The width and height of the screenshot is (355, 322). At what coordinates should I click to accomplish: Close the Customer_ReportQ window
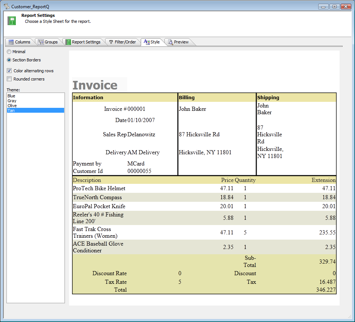pyautogui.click(x=346, y=7)
